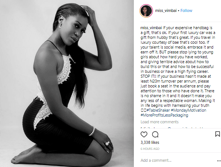Like the post with heart icon

point(144,134)
